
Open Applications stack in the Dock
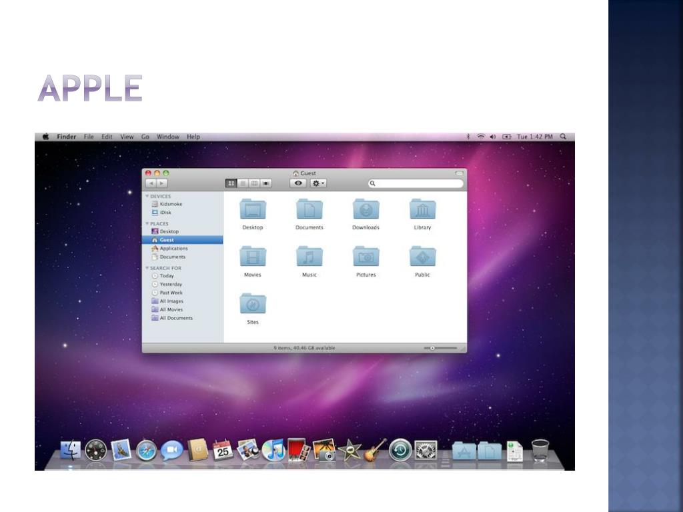click(x=464, y=451)
